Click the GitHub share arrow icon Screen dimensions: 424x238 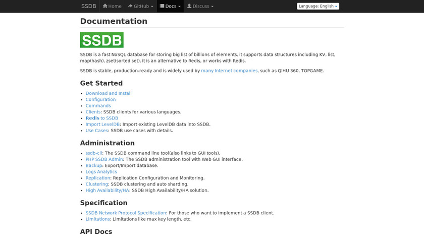pyautogui.click(x=130, y=6)
